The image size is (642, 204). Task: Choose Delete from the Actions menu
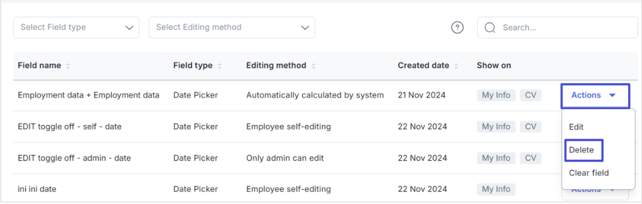[x=582, y=150]
